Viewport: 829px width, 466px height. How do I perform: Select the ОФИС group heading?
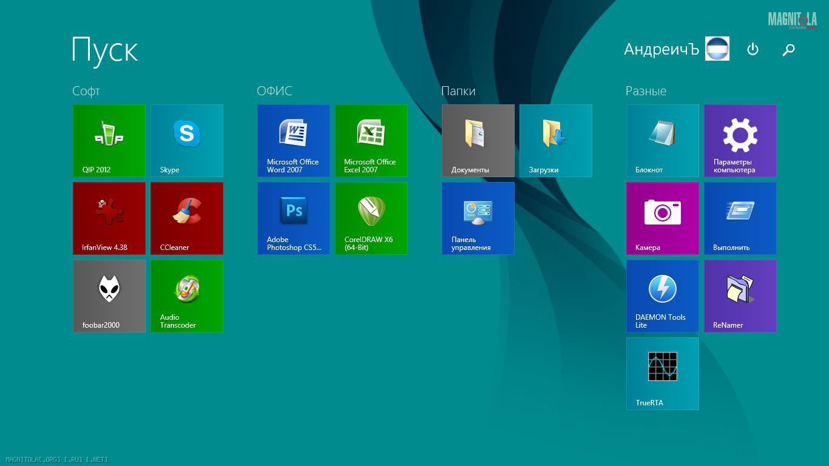(274, 91)
